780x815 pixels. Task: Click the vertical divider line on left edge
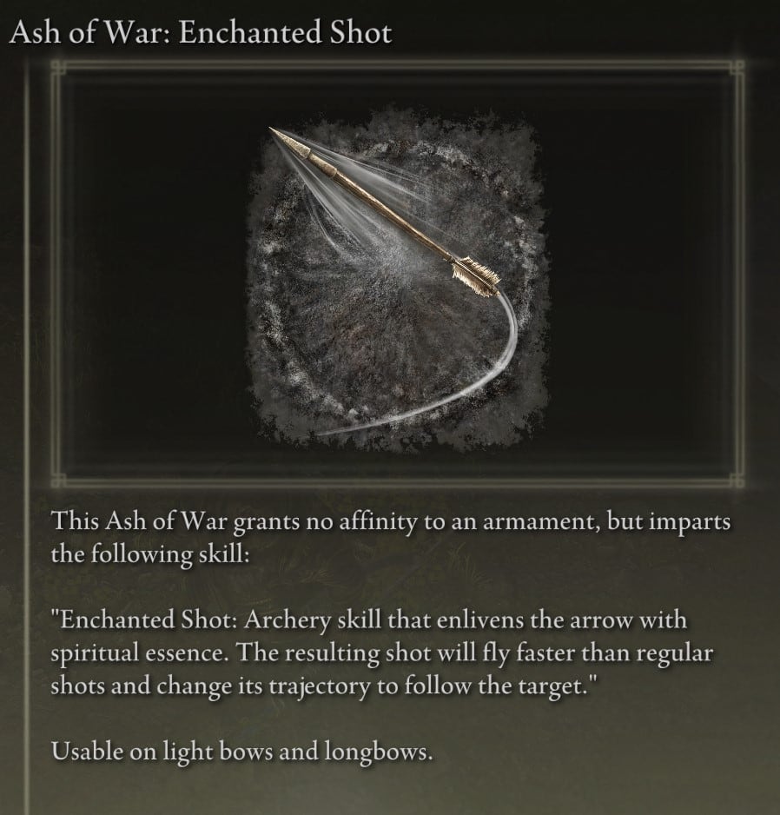(28, 436)
